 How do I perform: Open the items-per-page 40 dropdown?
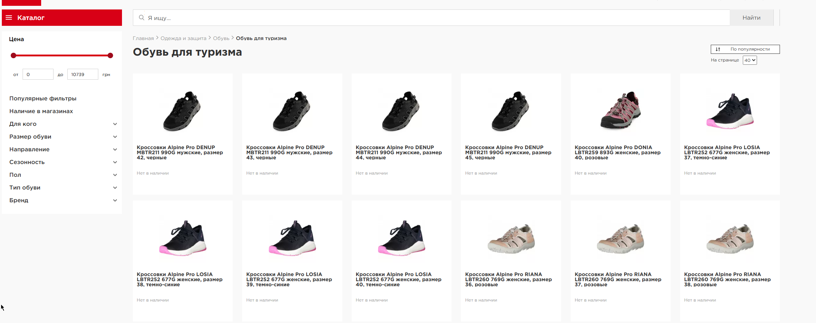[x=750, y=60]
